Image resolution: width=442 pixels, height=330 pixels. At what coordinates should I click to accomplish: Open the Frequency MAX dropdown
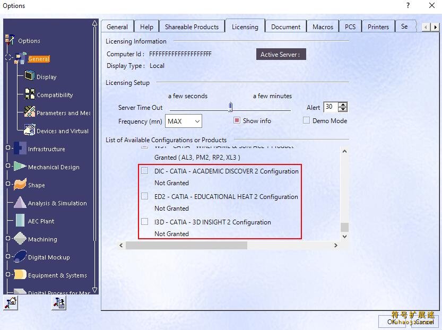tap(184, 121)
